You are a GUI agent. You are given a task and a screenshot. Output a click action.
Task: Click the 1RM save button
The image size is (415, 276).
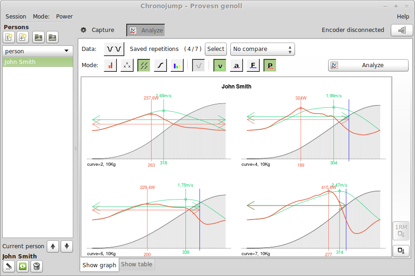click(x=401, y=231)
